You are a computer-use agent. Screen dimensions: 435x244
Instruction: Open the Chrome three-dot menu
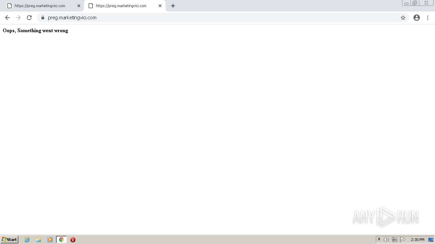pyautogui.click(x=428, y=18)
